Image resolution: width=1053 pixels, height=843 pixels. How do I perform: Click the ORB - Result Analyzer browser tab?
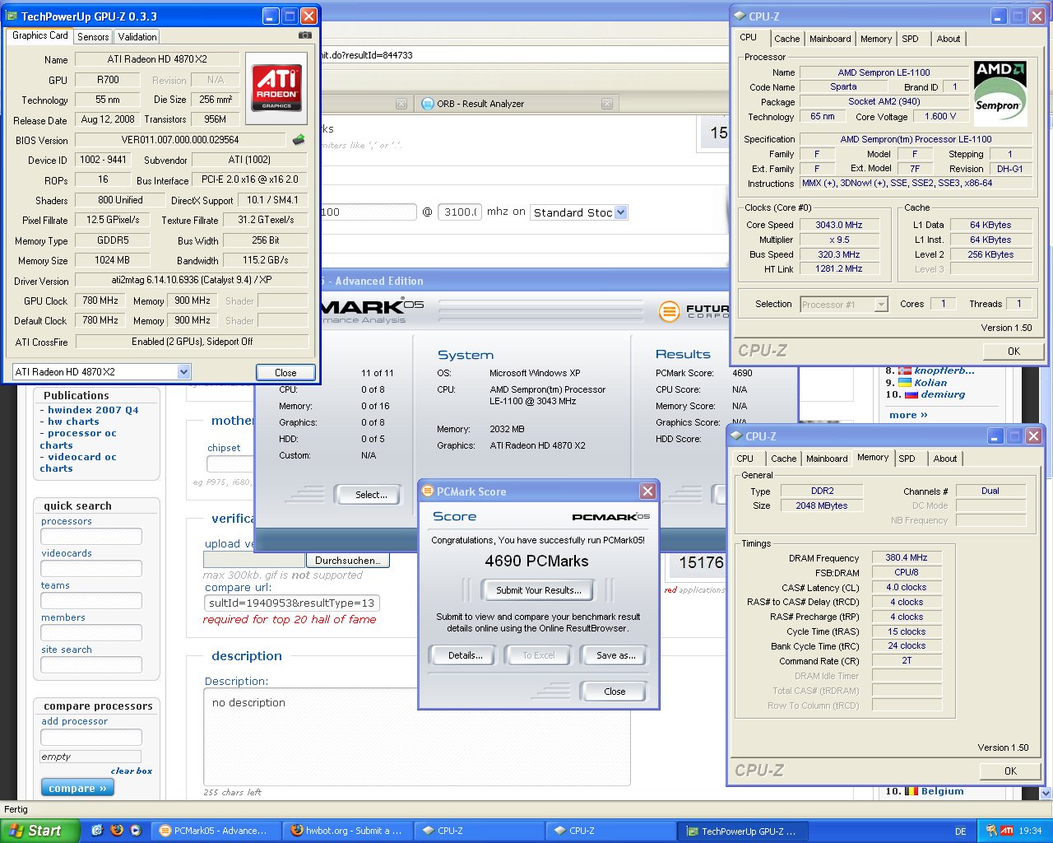[517, 104]
